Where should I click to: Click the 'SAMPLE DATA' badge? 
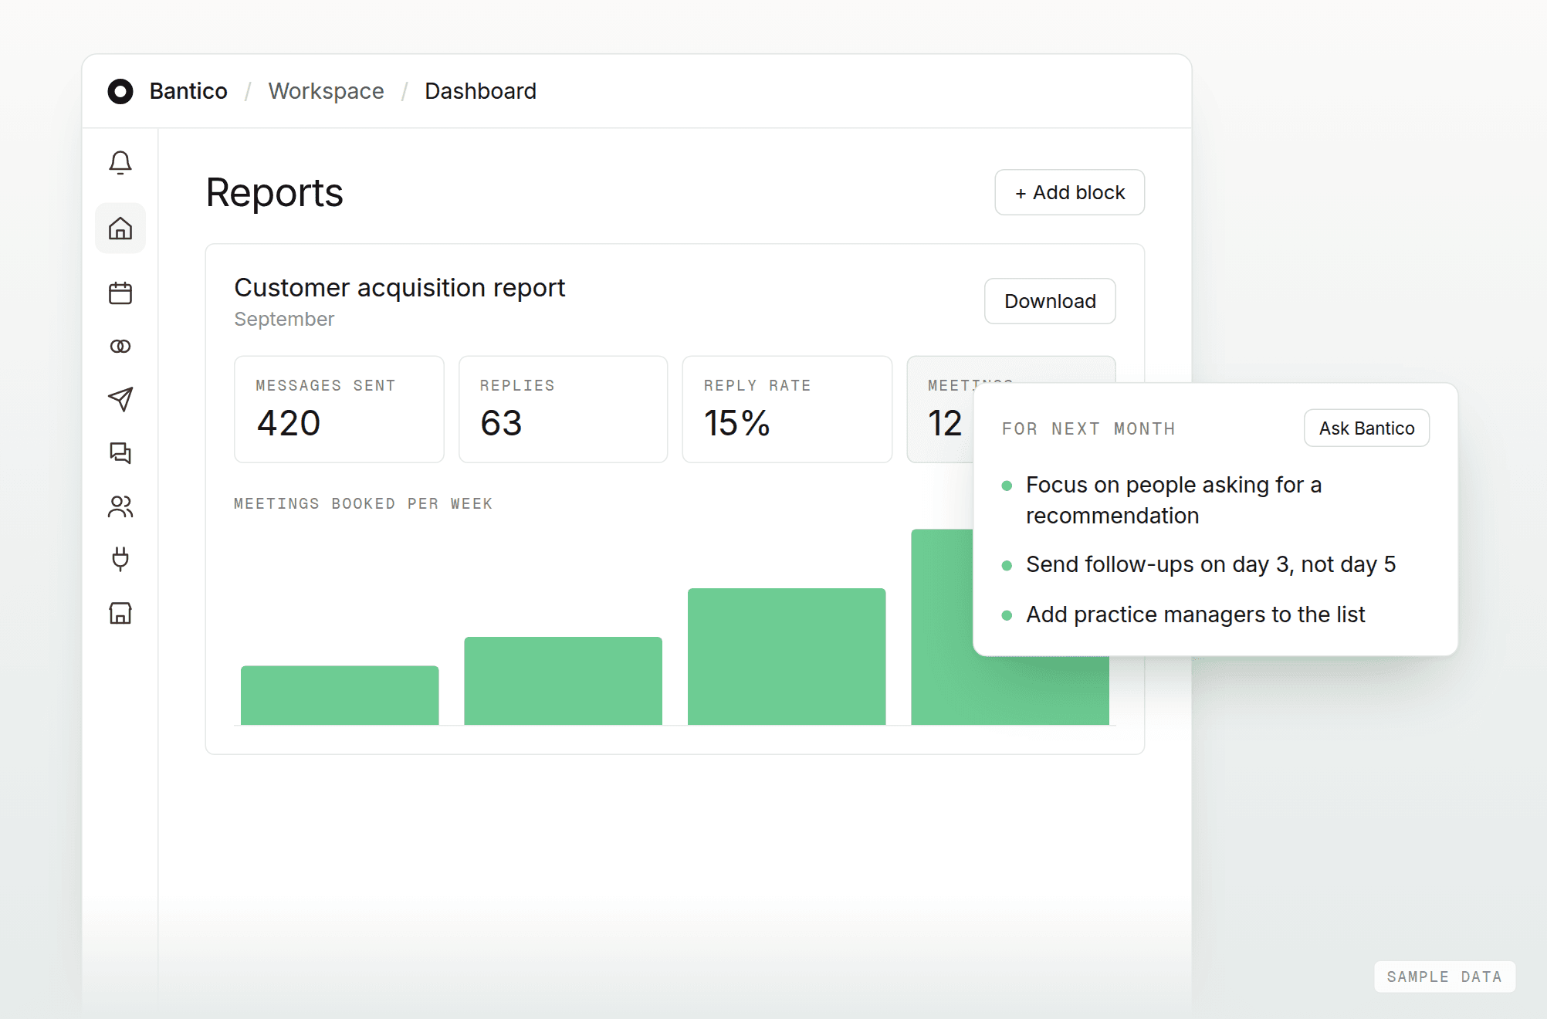[x=1444, y=977]
